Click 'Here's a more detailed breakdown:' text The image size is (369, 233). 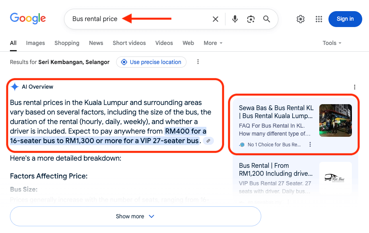(x=66, y=158)
